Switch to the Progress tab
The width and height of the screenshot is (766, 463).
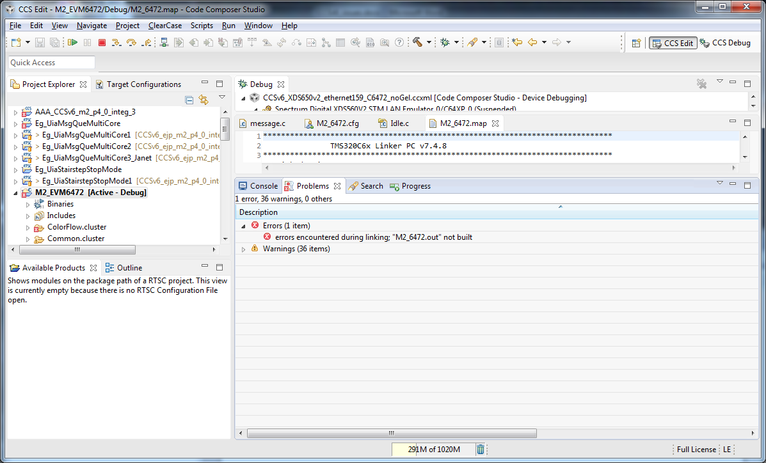tap(410, 186)
